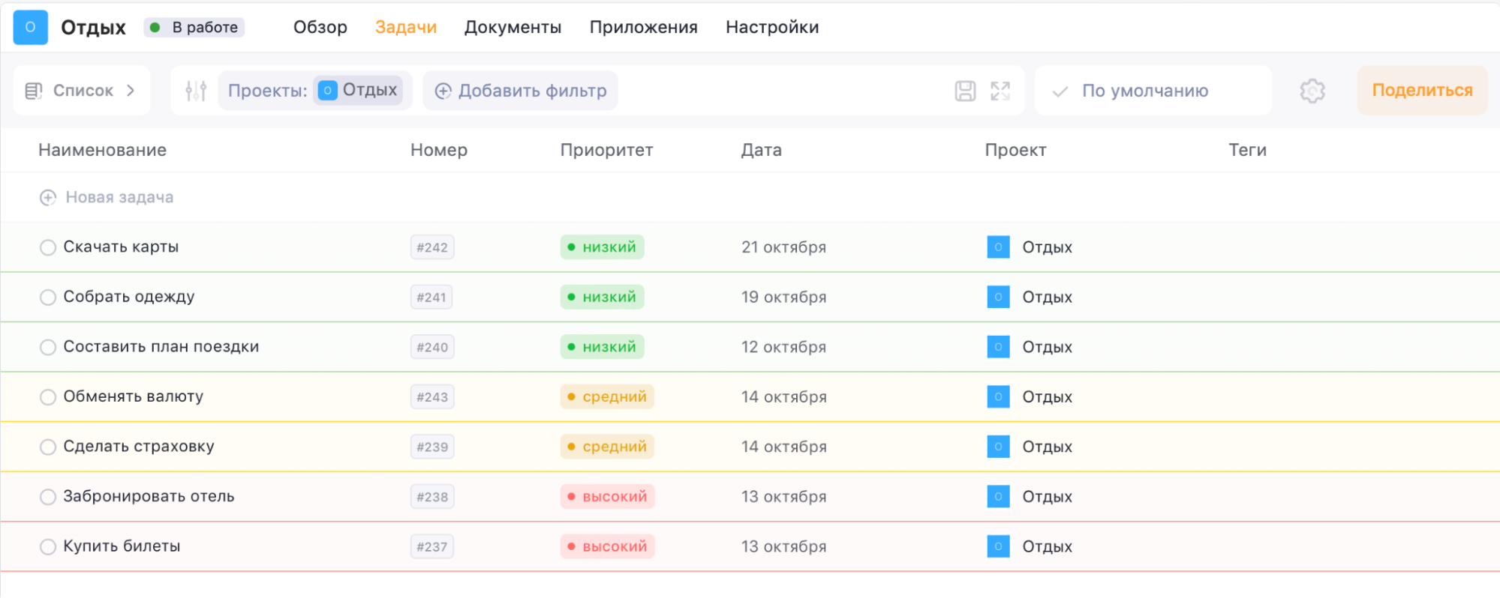Mark Скачать карты task as complete
The width and height of the screenshot is (1500, 598).
click(48, 247)
